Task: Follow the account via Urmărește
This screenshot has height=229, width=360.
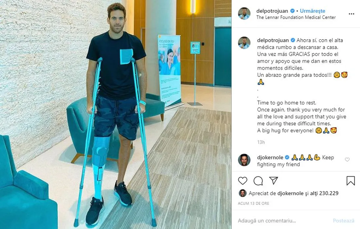Action: pos(313,11)
